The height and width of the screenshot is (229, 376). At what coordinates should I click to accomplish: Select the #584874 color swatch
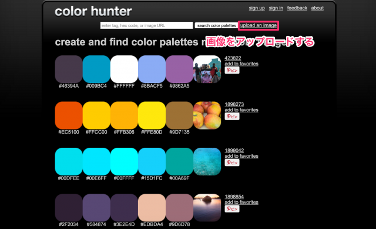pos(96,208)
